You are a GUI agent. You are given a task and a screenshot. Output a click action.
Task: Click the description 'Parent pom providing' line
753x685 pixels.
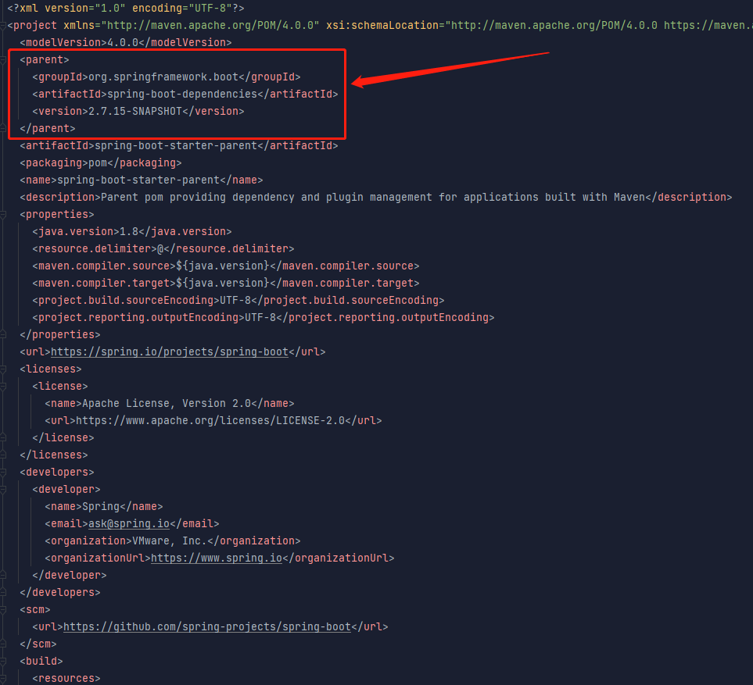376,197
